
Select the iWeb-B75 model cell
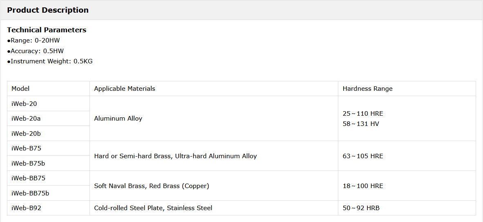click(x=26, y=148)
